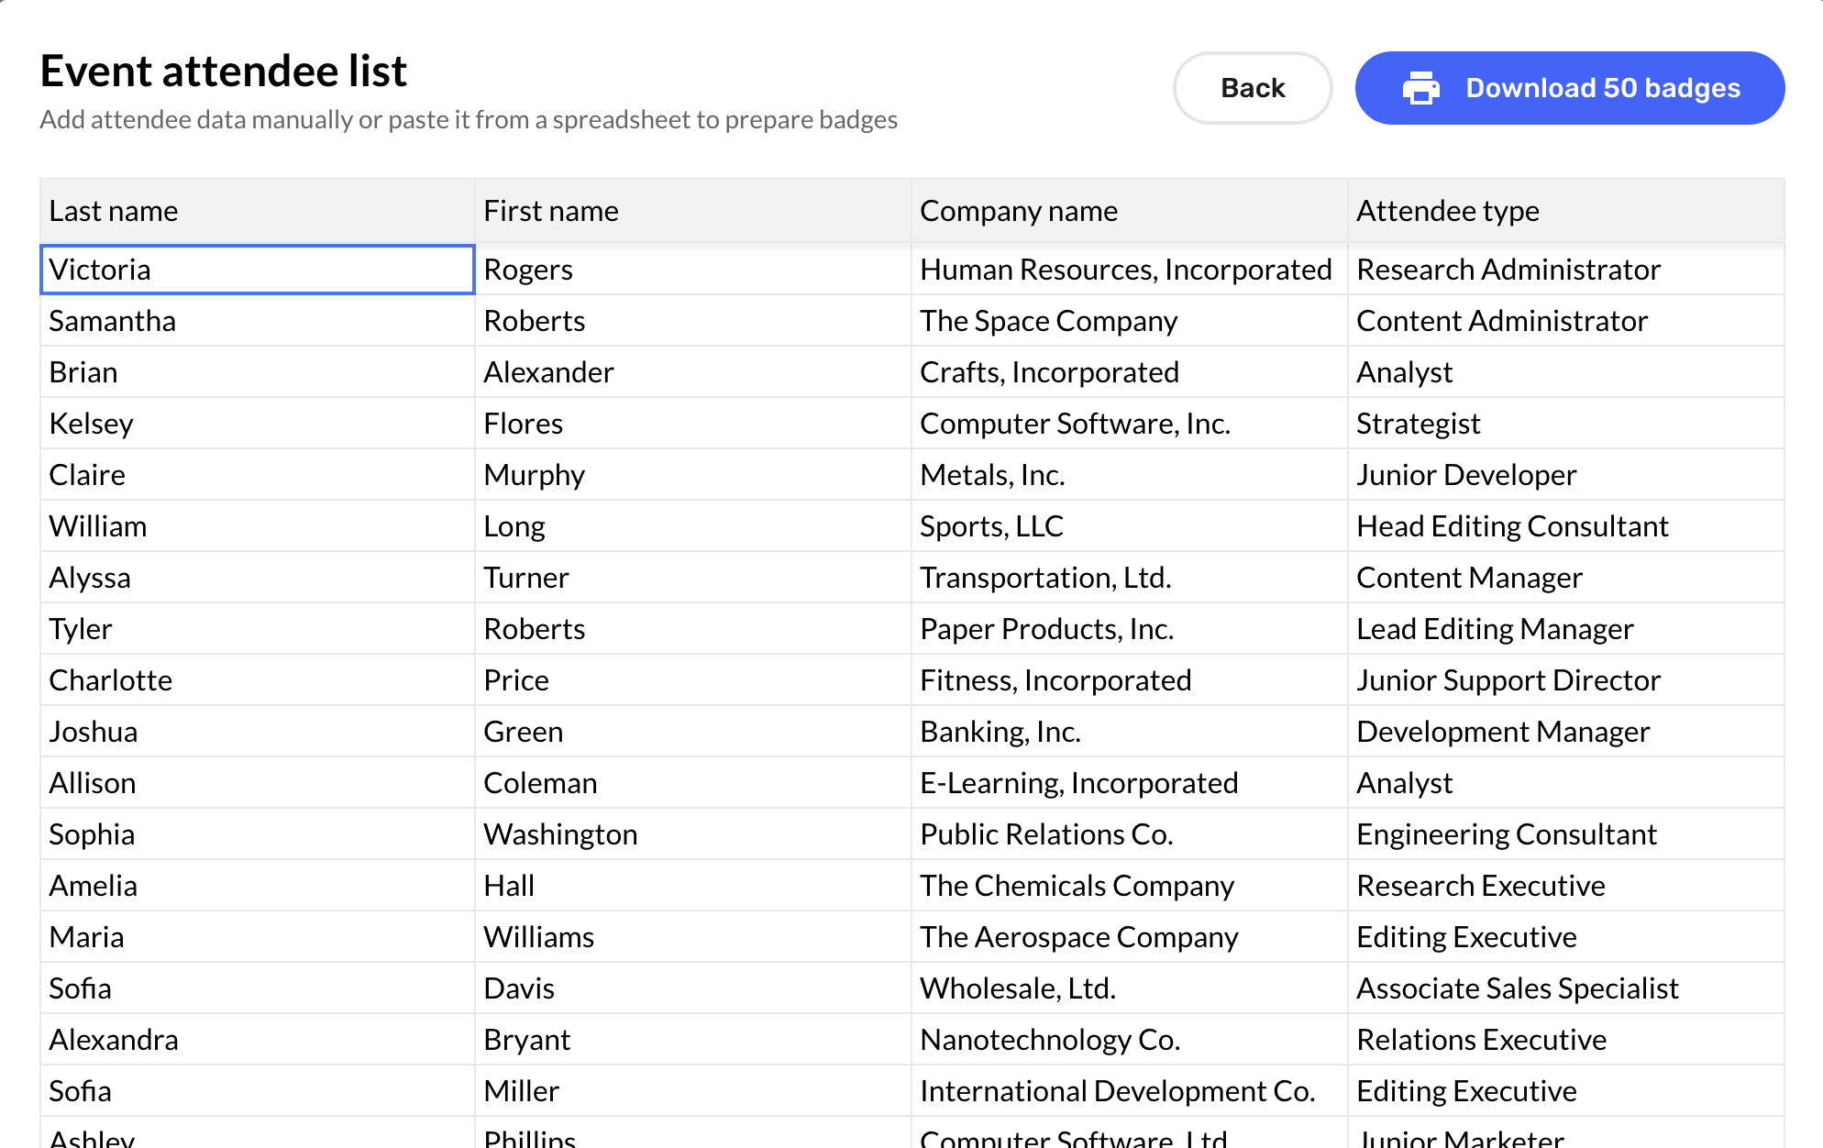Screen dimensions: 1823x1148
Task: Click the Attendee type column header
Action: [x=1565, y=211]
